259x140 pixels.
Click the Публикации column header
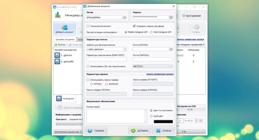(x=193, y=50)
